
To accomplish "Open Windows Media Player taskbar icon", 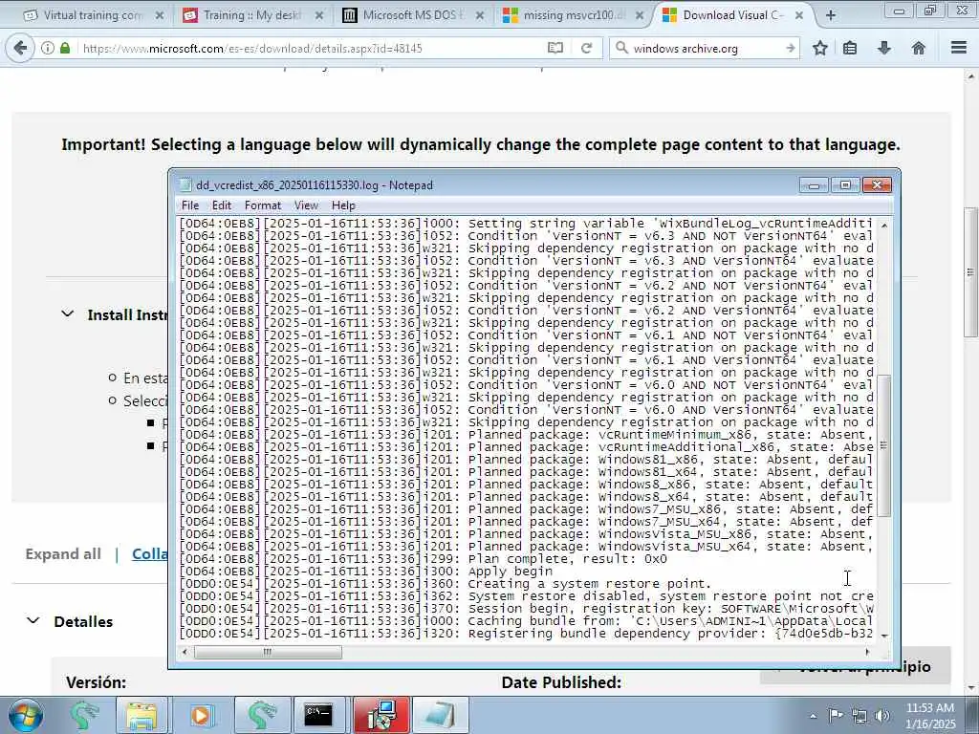I will point(201,715).
